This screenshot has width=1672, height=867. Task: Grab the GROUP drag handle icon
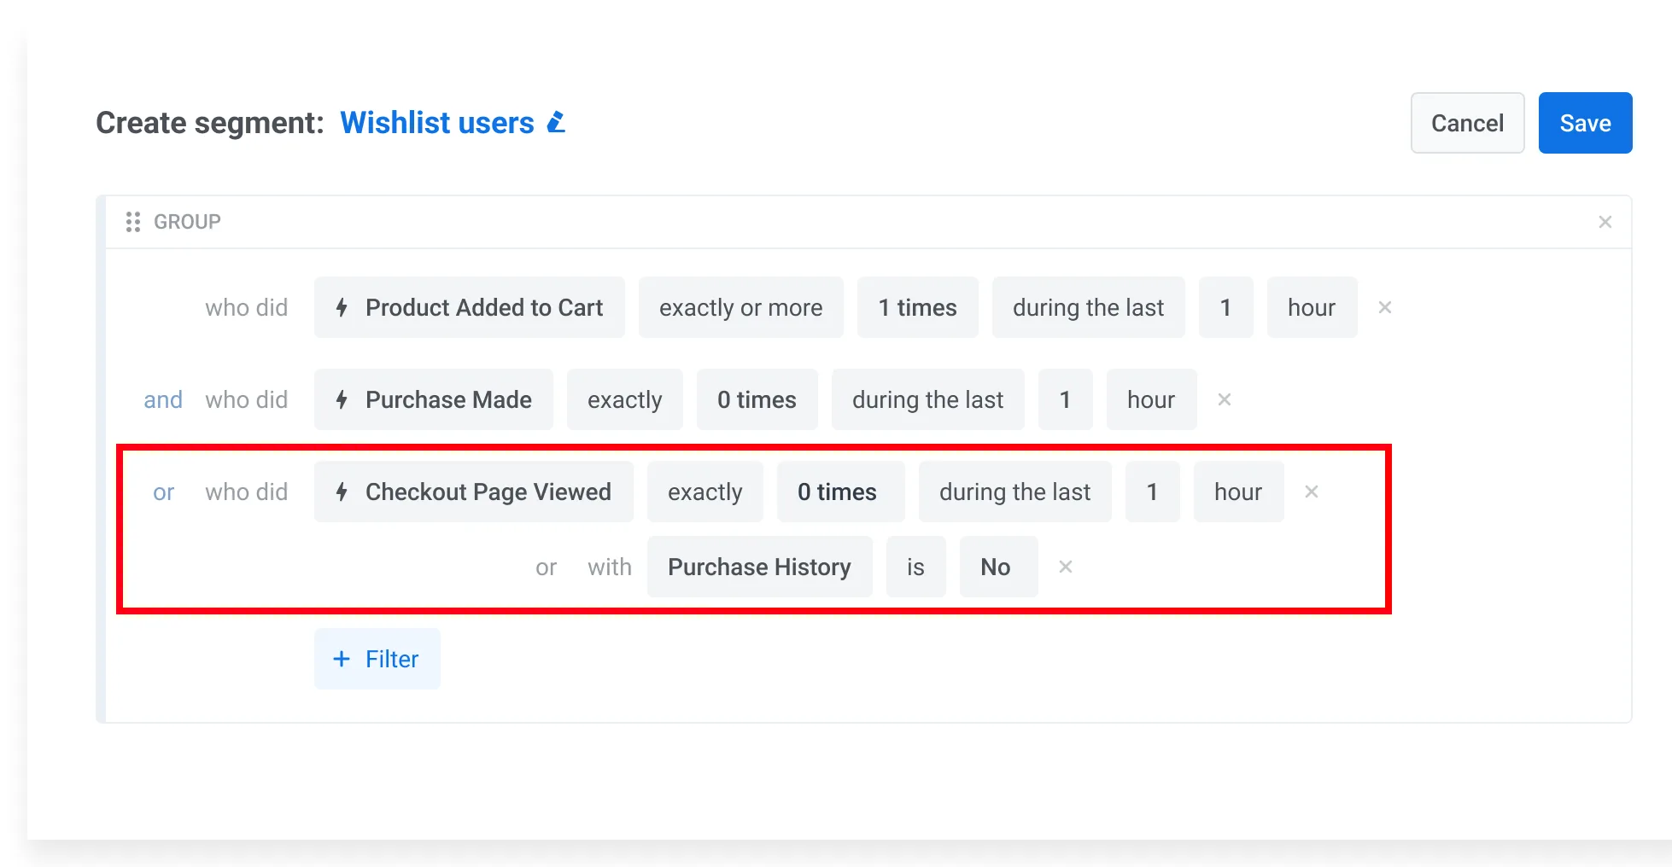tap(133, 221)
